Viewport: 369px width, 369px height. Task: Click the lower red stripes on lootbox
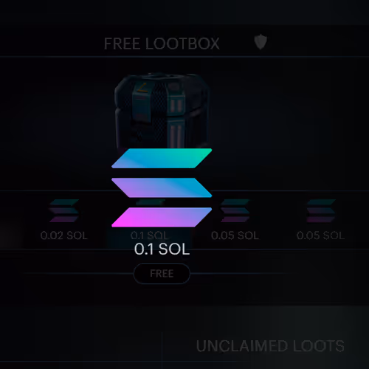click(176, 135)
